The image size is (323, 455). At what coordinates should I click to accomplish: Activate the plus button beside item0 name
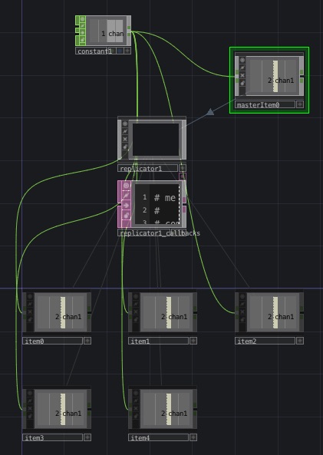(x=87, y=341)
